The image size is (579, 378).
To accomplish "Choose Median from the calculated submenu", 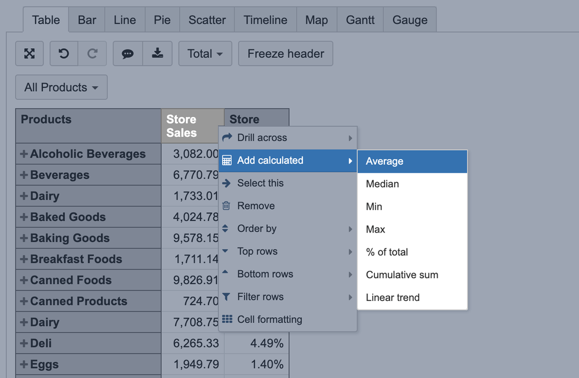I will (383, 184).
